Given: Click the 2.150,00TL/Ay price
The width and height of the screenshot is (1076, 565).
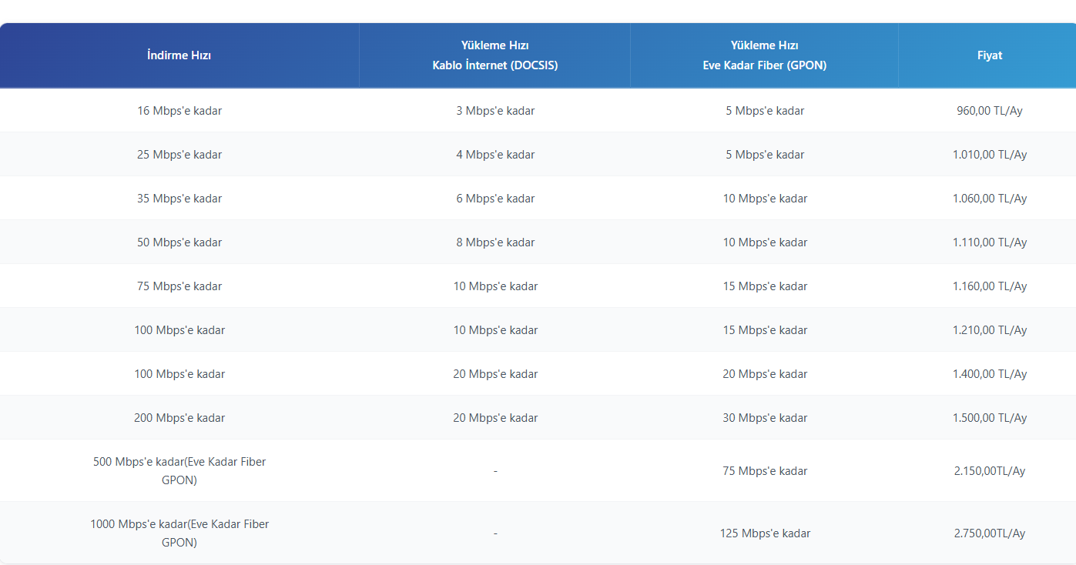Looking at the screenshot, I should point(990,471).
